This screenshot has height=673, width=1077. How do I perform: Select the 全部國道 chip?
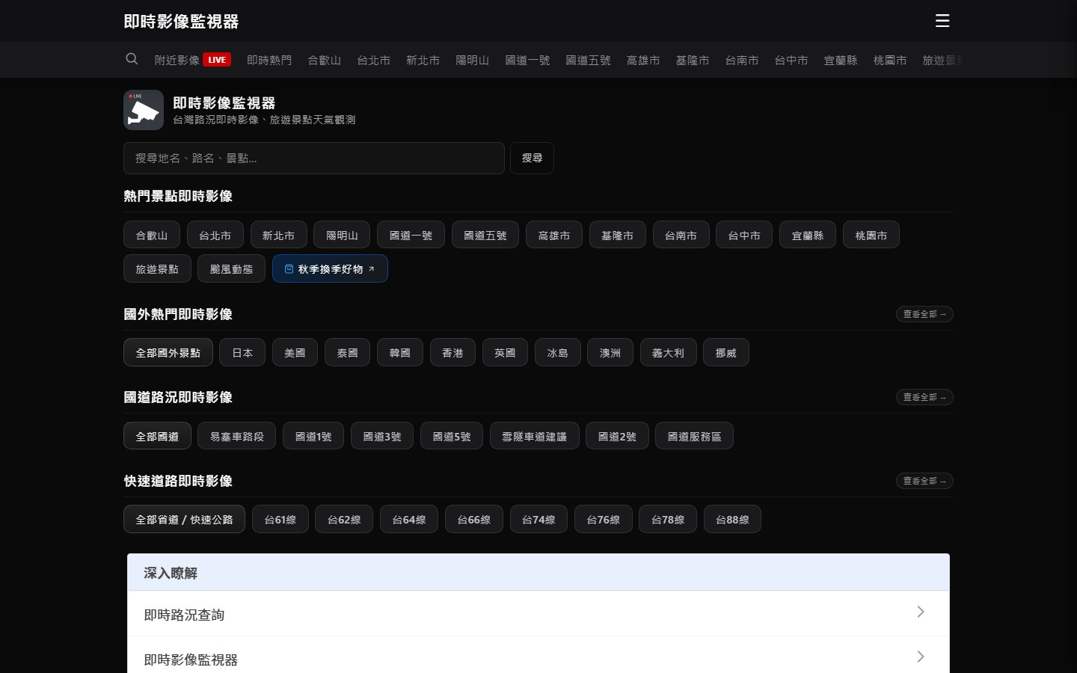point(157,436)
